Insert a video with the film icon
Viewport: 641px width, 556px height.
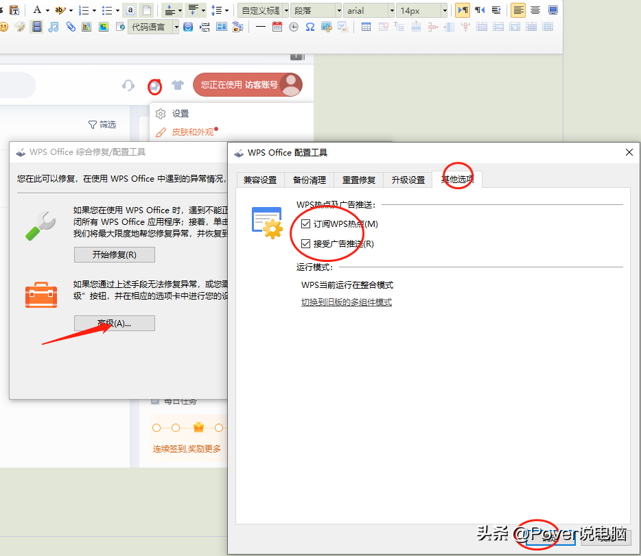coord(37,27)
